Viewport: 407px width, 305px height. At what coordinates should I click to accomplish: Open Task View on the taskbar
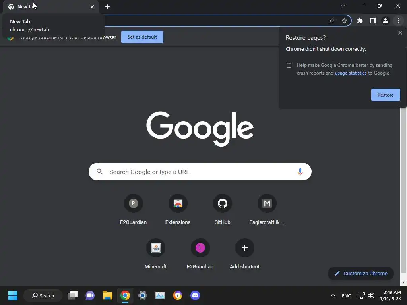pyautogui.click(x=73, y=295)
